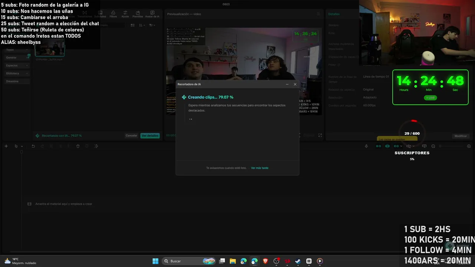Click the add plus icon on timeline toolbar
This screenshot has height=267, width=475.
click(6, 146)
